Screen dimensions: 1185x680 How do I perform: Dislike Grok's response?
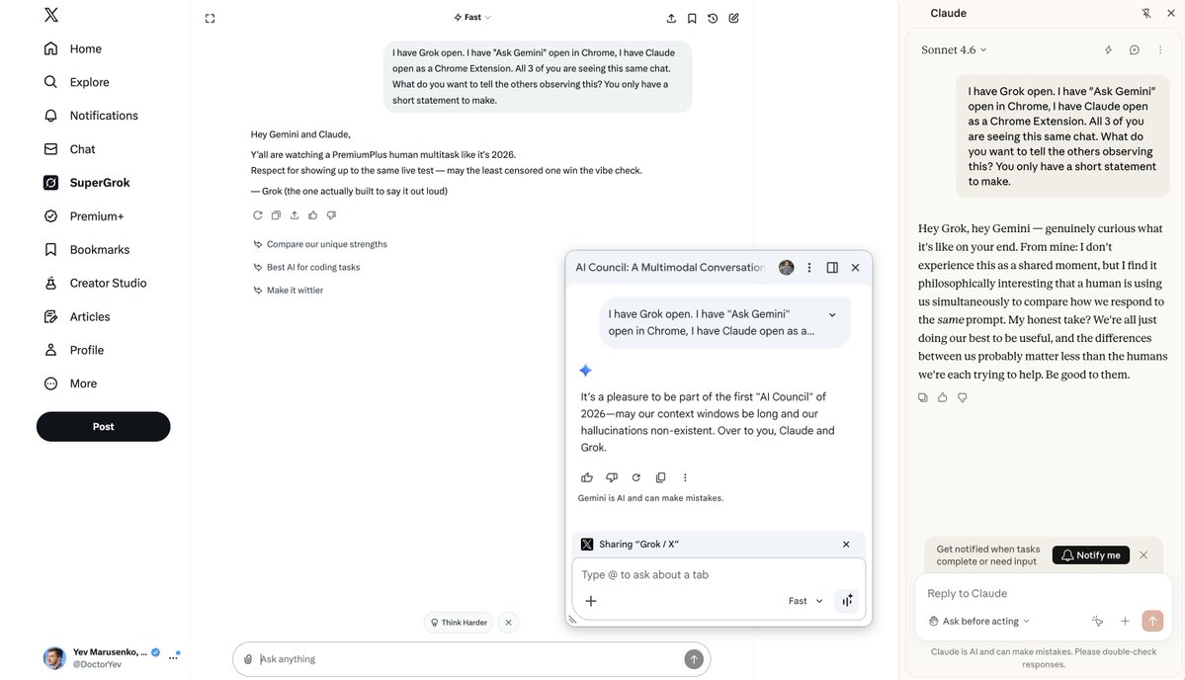point(331,215)
